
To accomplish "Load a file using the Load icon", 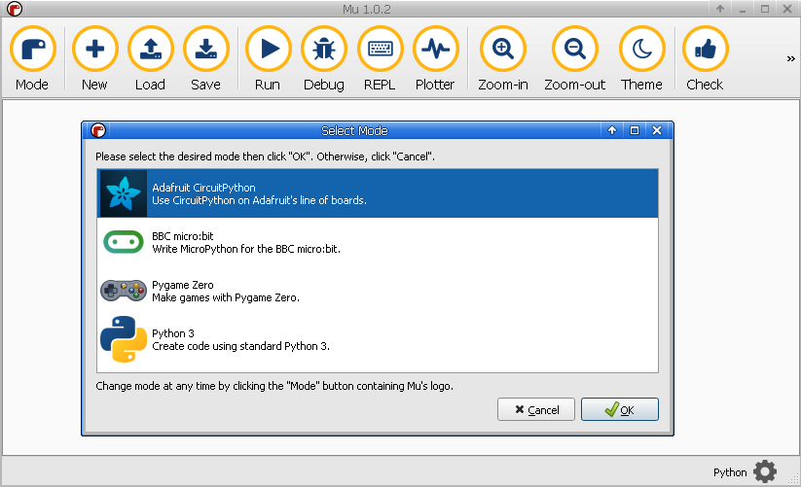I will click(x=151, y=49).
